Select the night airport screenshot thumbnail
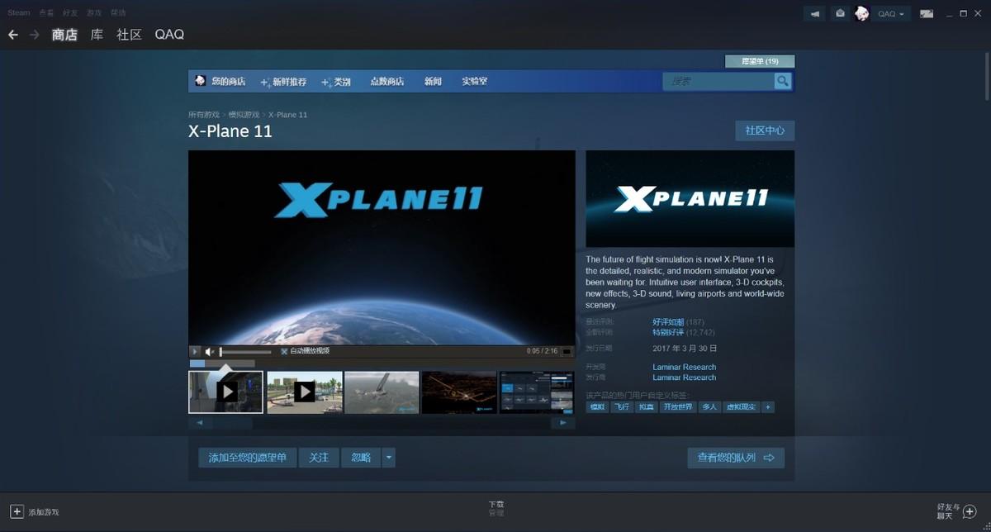The height and width of the screenshot is (532, 991). (459, 392)
